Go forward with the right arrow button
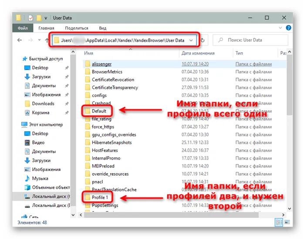The image size is (305, 239). [30, 40]
